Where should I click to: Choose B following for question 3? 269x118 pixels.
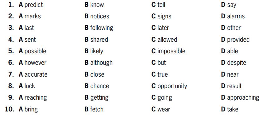click(x=99, y=28)
